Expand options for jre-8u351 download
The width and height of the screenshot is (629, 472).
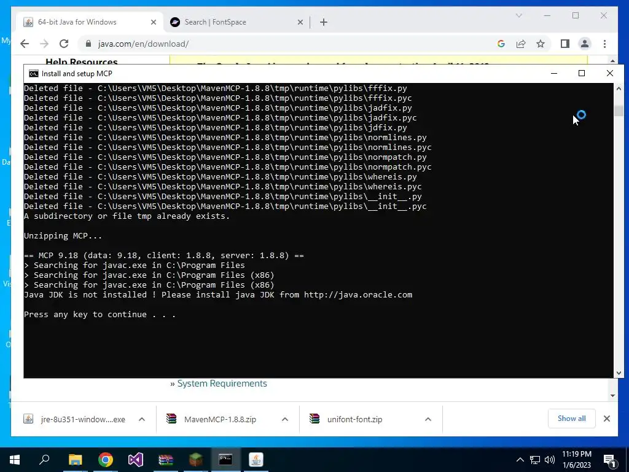click(x=142, y=419)
